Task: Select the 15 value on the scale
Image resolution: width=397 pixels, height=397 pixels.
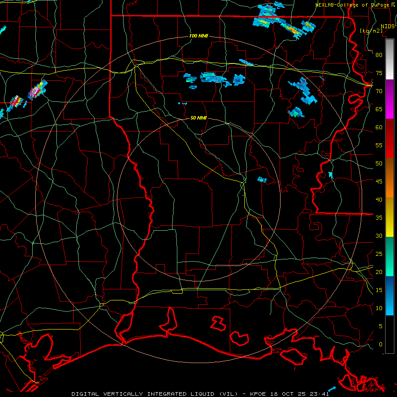Action: pos(379,290)
